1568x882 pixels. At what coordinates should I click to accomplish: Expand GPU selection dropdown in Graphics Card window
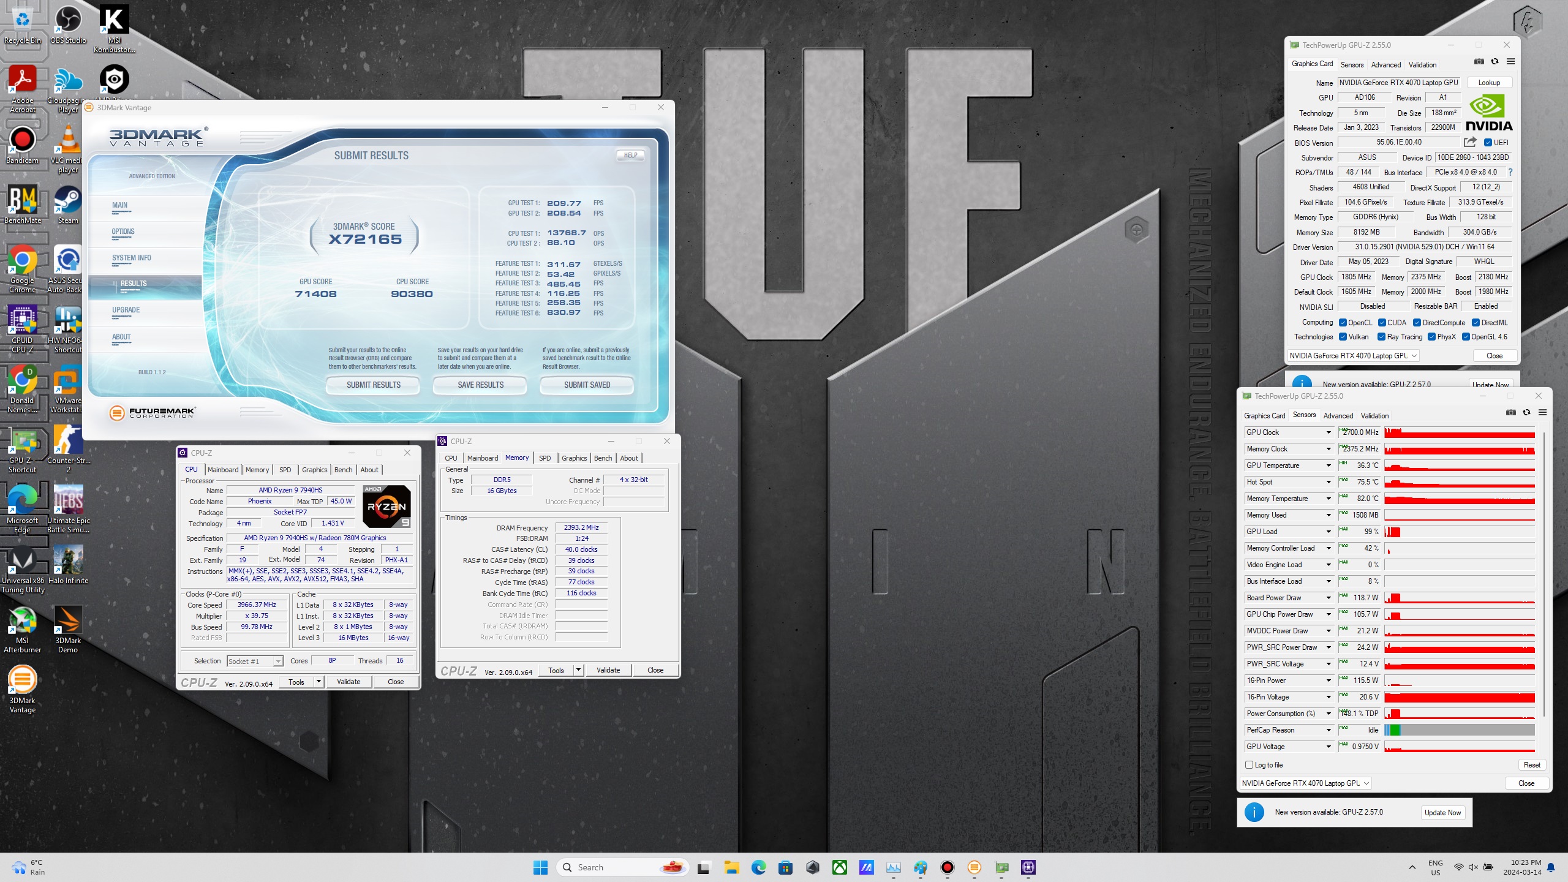pyautogui.click(x=1353, y=356)
